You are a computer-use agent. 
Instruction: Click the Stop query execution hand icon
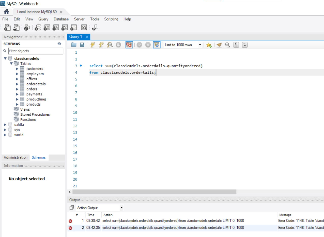tap(118, 45)
